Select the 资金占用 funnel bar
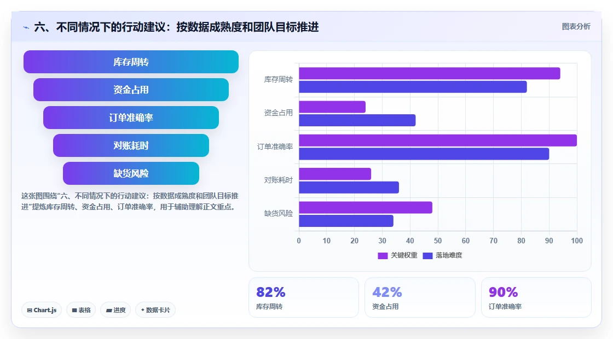Screen dimensions: 613x339 coord(131,90)
